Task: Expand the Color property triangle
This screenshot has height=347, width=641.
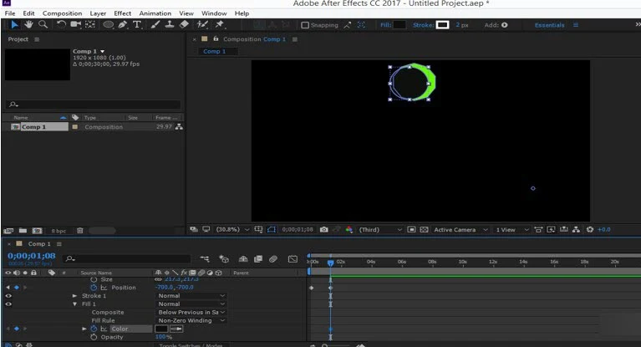Action: pos(84,329)
